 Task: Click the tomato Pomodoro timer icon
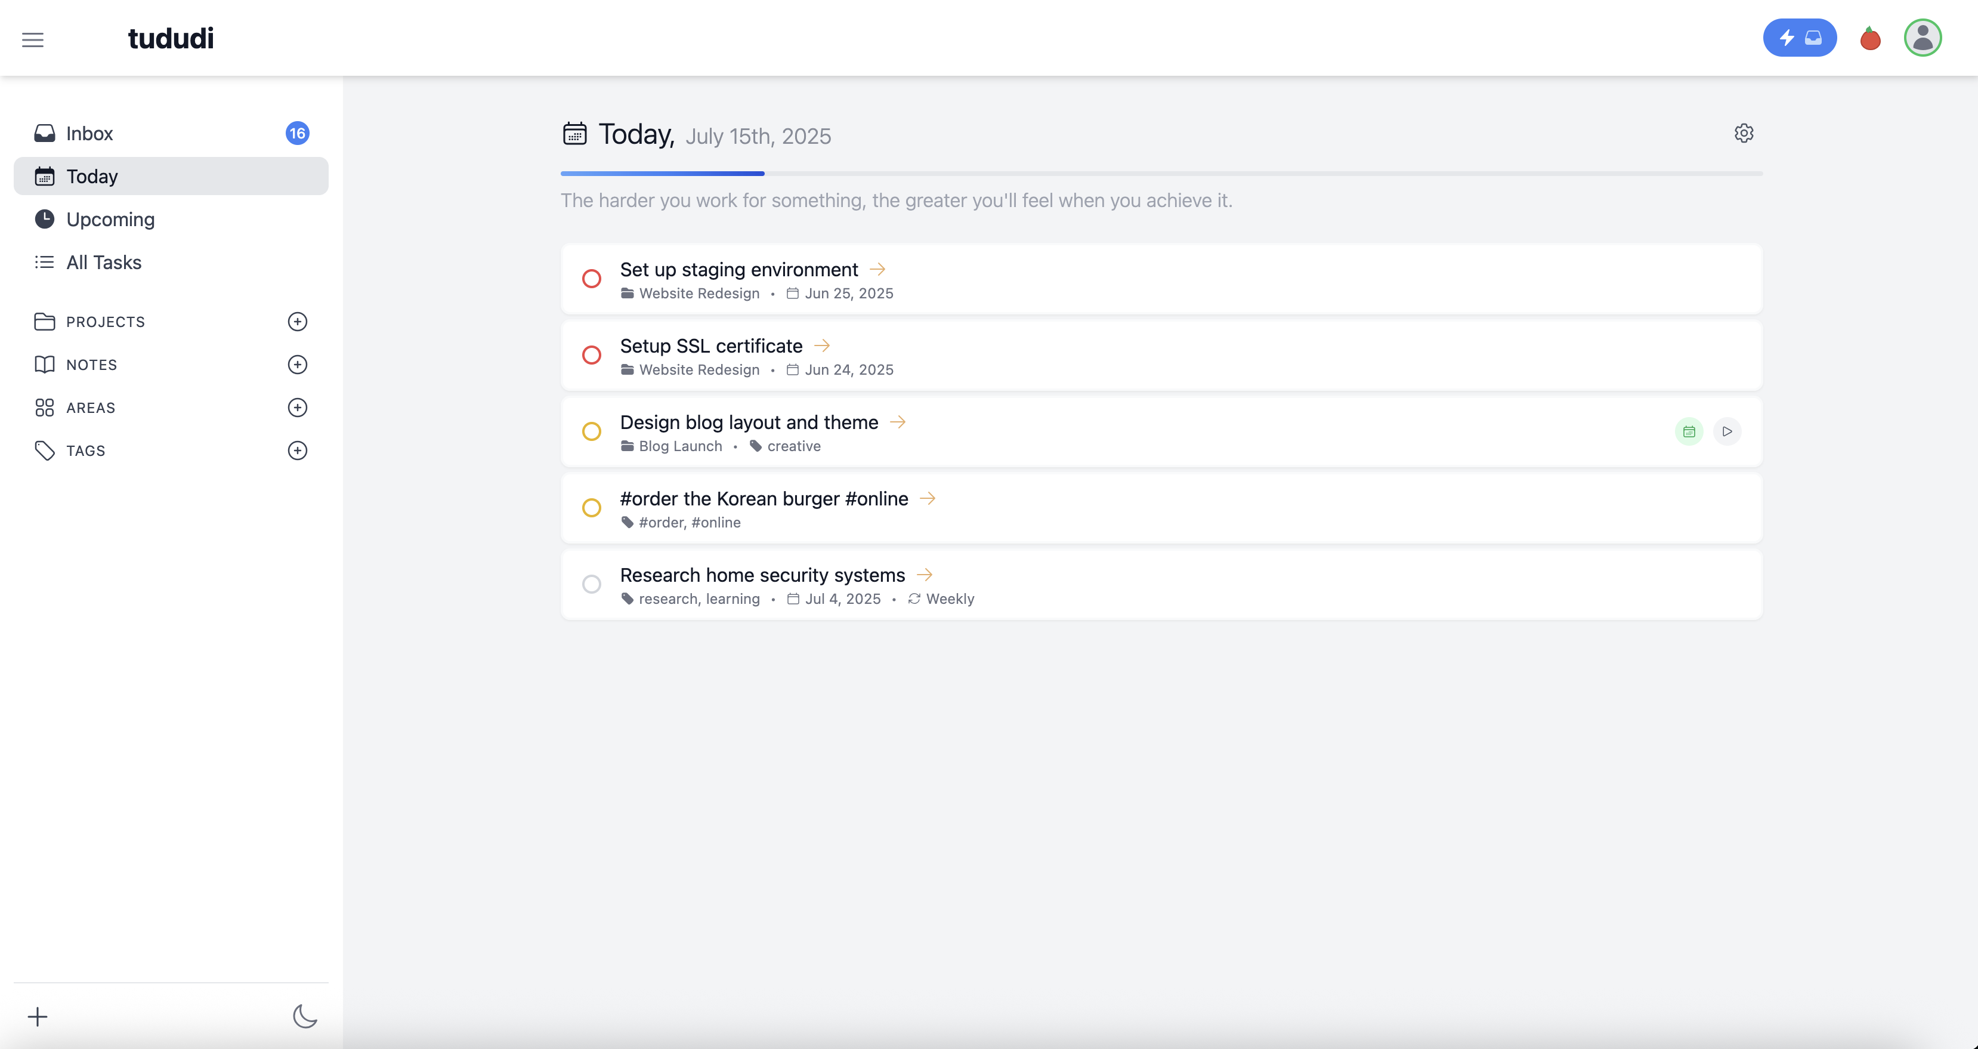[1869, 38]
